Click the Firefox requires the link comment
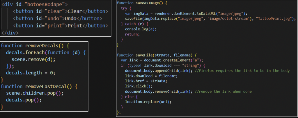The width and height of the screenshot is (298, 118). point(242,71)
